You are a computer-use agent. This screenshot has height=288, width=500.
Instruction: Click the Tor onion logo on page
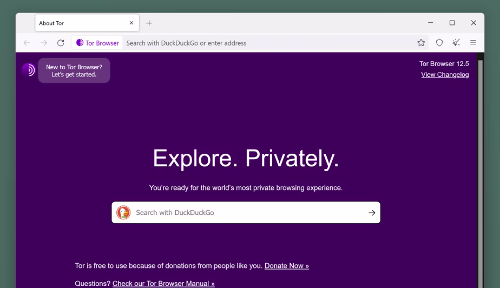coord(28,70)
